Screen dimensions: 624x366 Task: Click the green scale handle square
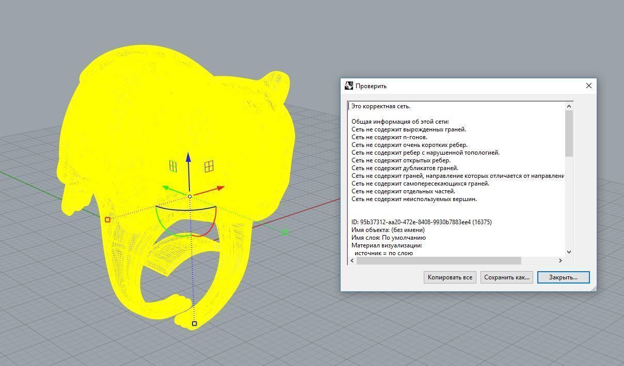285,233
